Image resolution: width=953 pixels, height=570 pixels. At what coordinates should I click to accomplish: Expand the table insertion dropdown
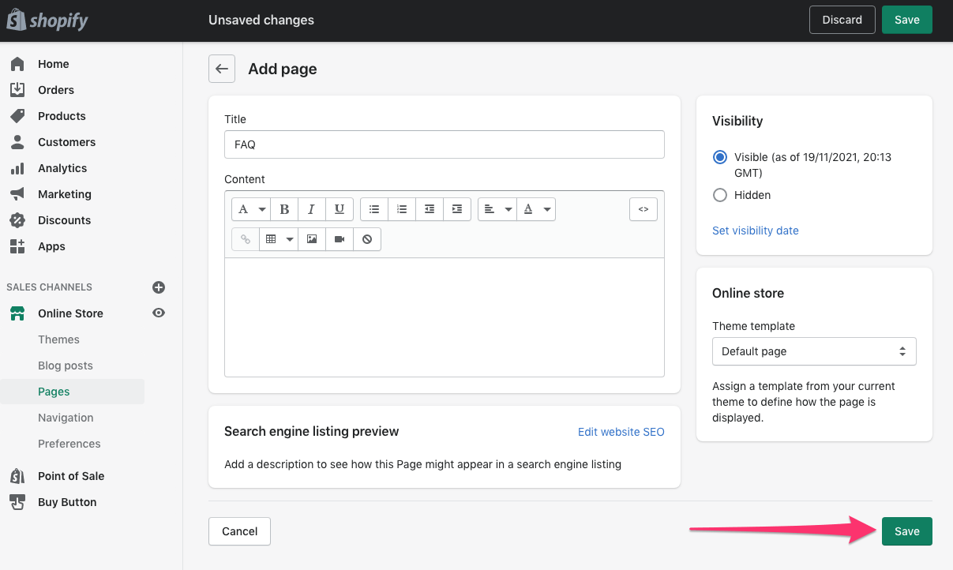(x=289, y=238)
